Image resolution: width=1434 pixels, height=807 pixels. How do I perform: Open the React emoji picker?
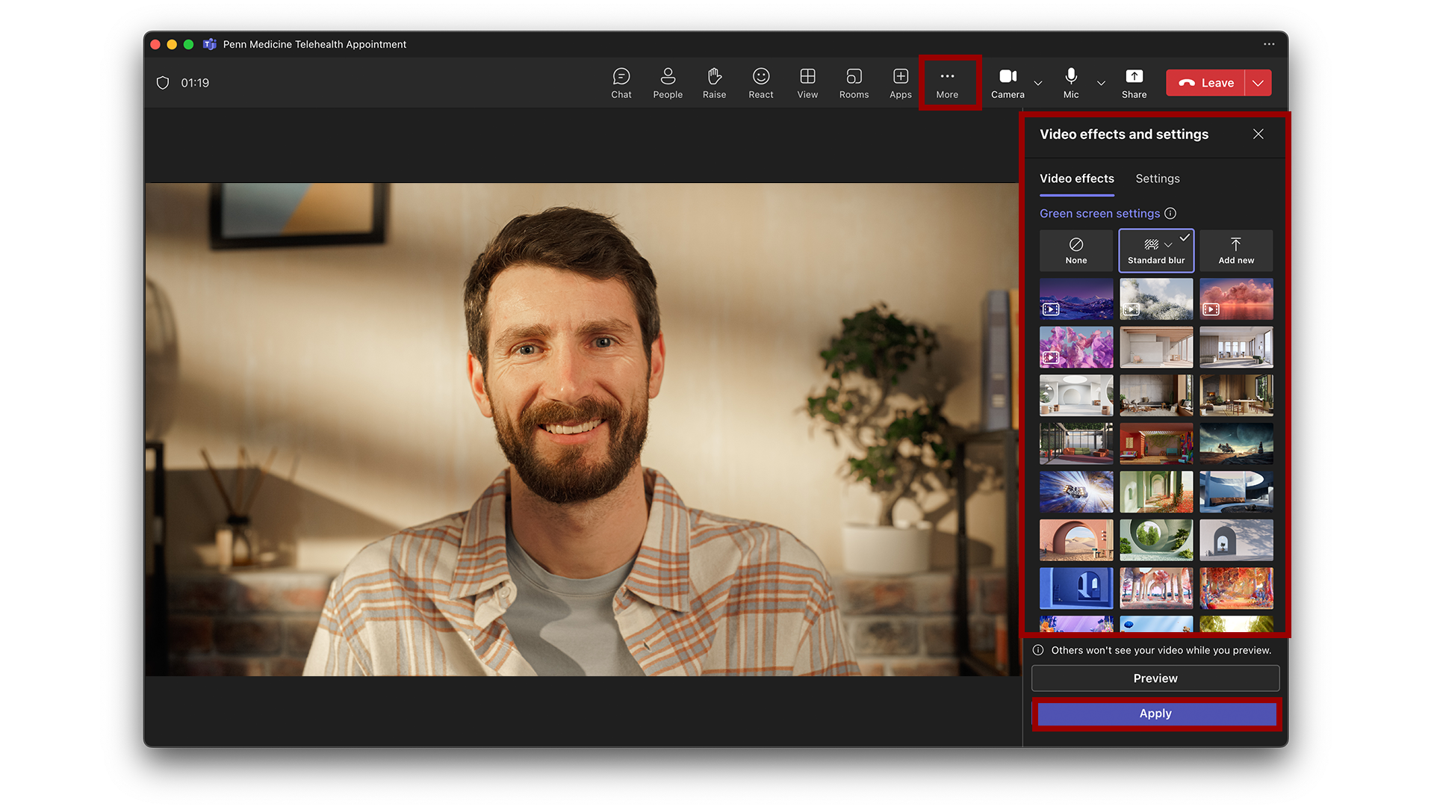tap(760, 82)
